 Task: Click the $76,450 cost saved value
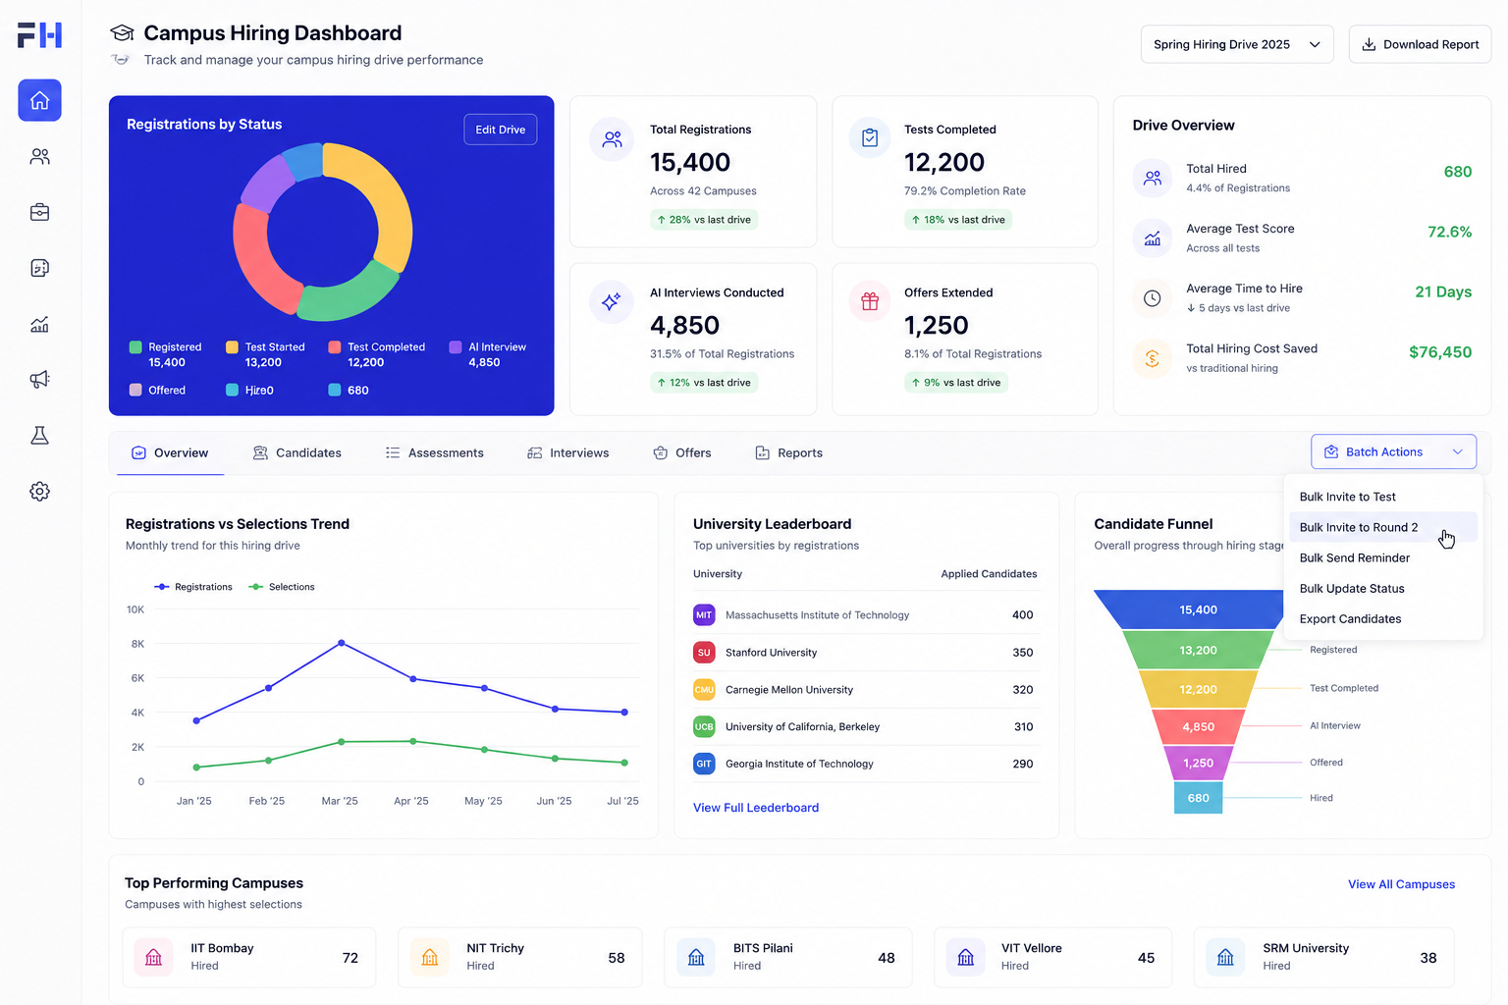[x=1440, y=352]
